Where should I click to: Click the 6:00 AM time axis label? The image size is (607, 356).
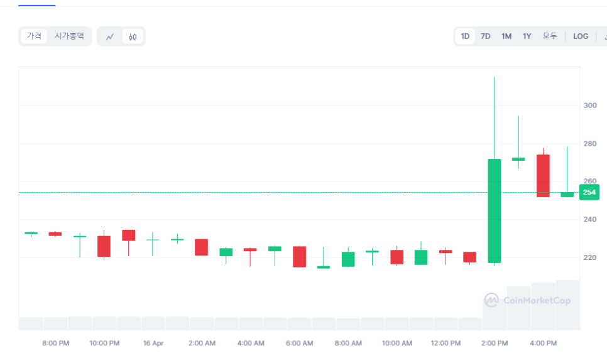(300, 343)
